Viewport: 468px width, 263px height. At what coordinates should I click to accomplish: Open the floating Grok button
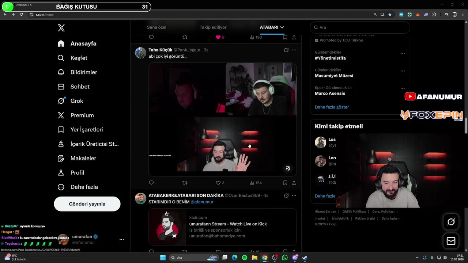(x=451, y=222)
